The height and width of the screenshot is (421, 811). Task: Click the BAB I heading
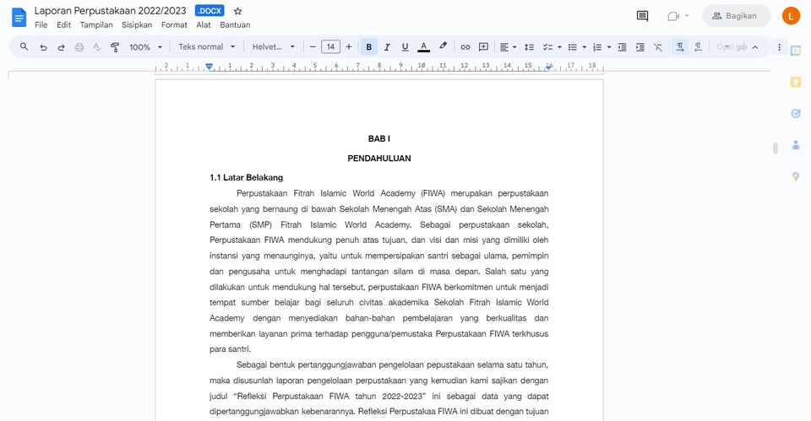tap(379, 139)
